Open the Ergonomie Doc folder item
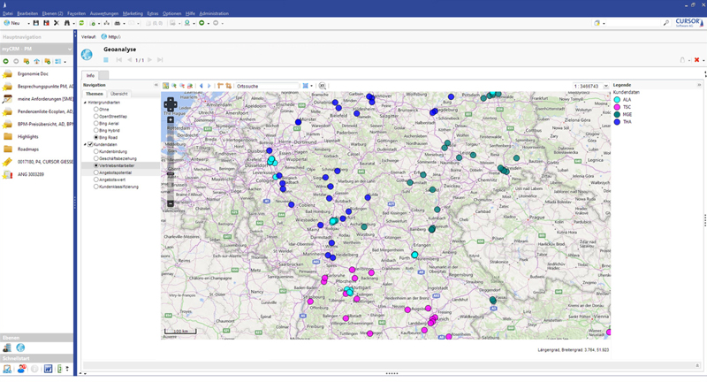The width and height of the screenshot is (707, 382). click(33, 74)
